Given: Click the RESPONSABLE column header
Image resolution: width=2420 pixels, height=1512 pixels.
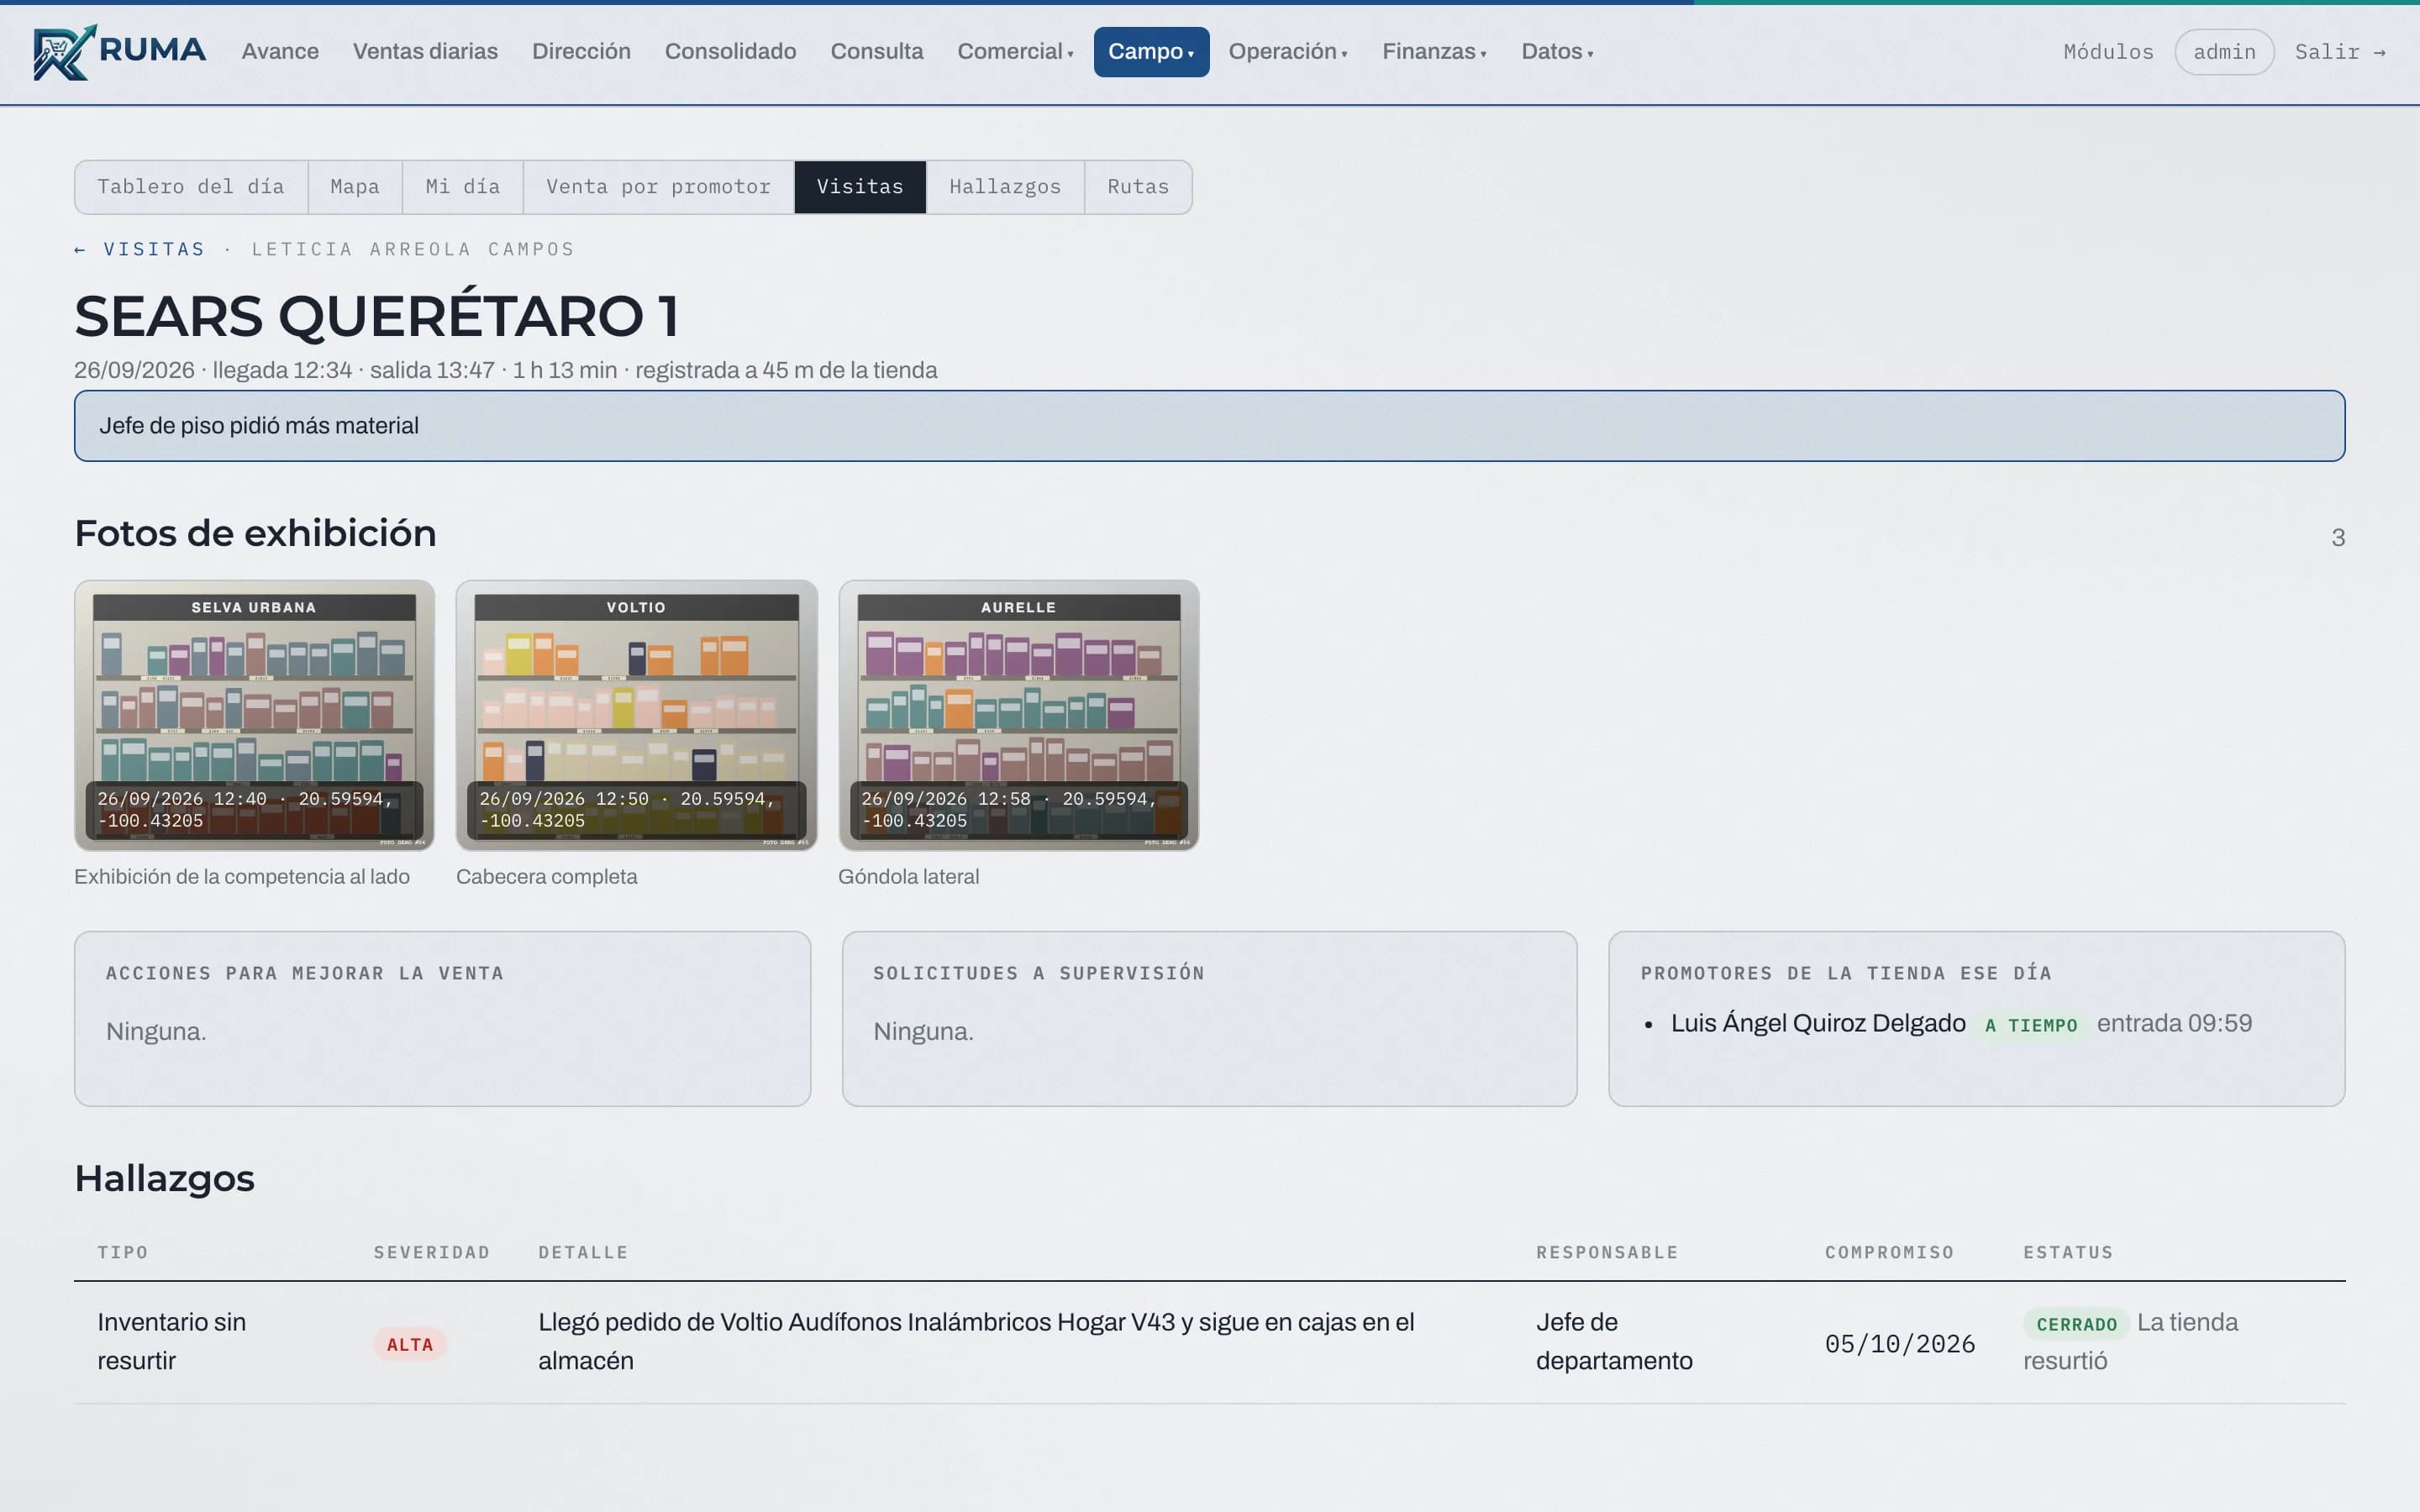Looking at the screenshot, I should tap(1607, 1252).
